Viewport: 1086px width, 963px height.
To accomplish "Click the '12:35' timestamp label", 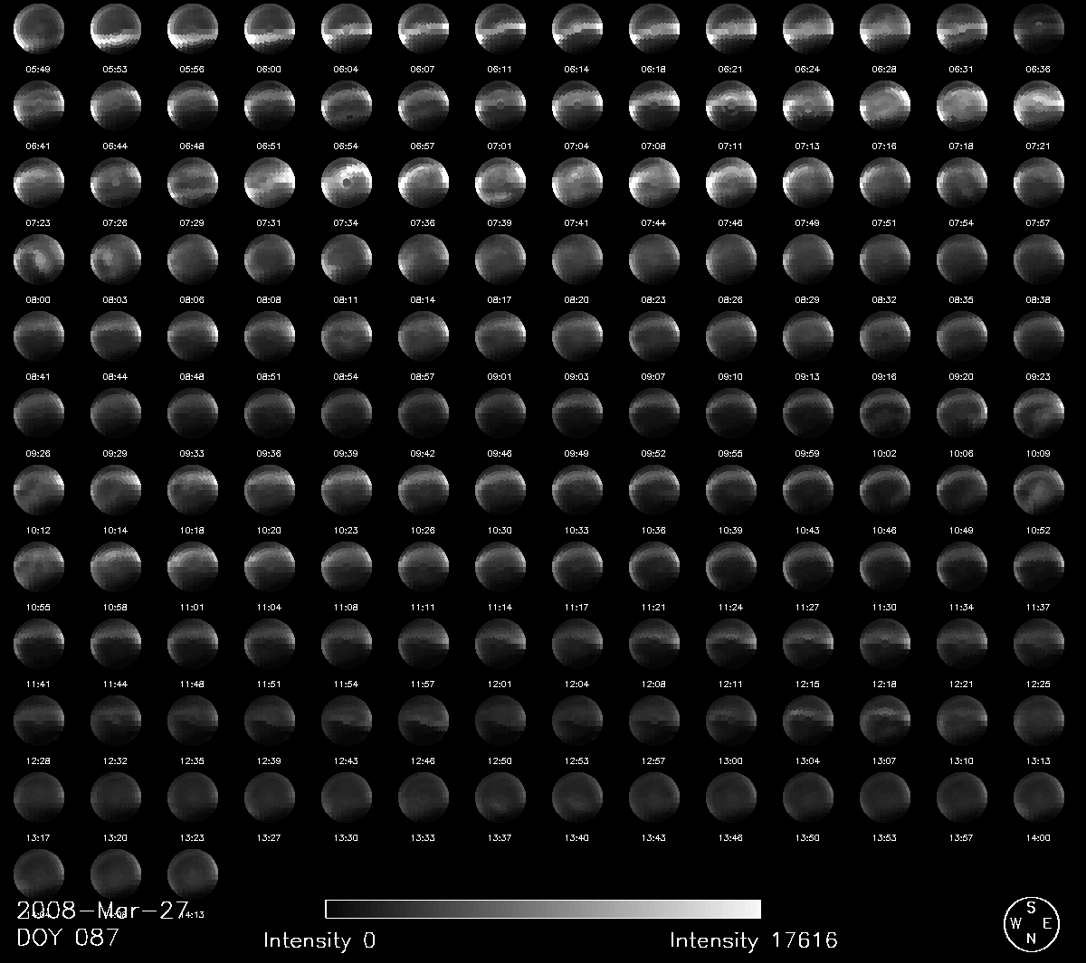I will tap(192, 760).
